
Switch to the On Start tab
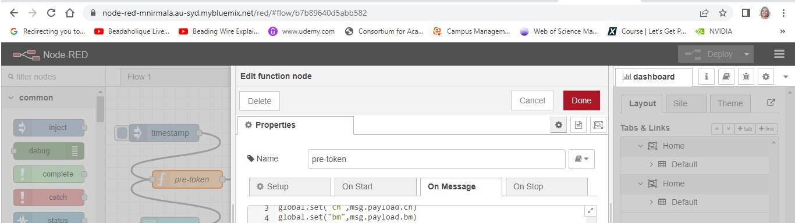click(x=375, y=186)
